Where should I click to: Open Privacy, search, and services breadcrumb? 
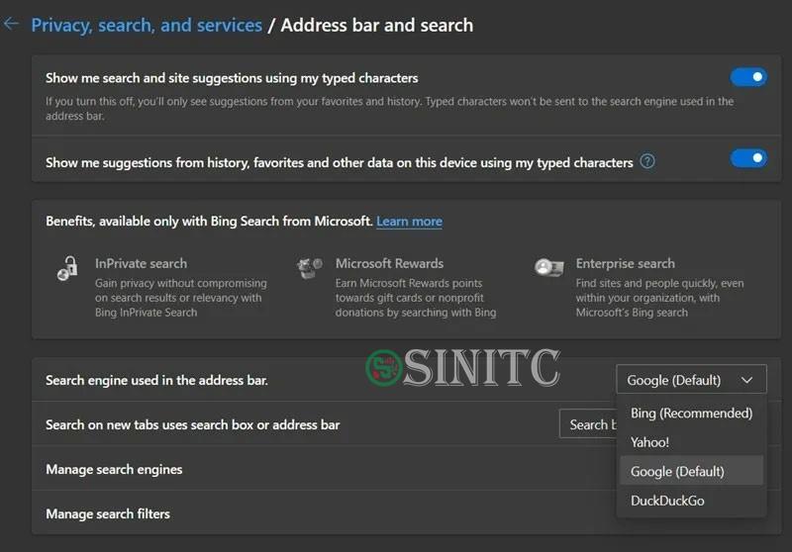[x=147, y=26]
